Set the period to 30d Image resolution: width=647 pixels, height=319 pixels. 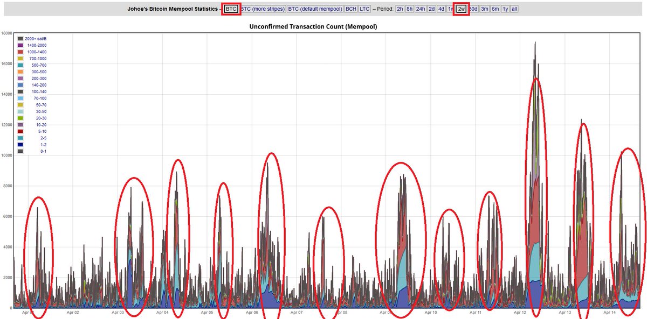click(x=473, y=9)
